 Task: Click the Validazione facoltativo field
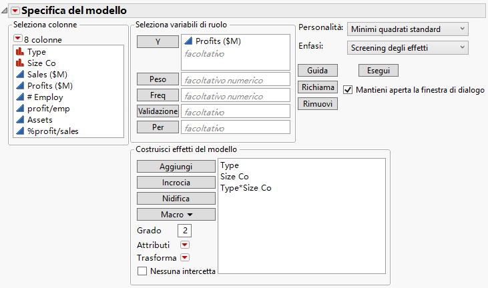click(x=236, y=111)
